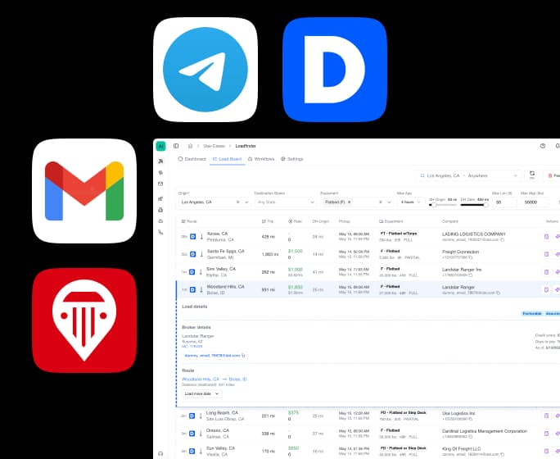
Task: Open the Settings tab
Action: 291,159
